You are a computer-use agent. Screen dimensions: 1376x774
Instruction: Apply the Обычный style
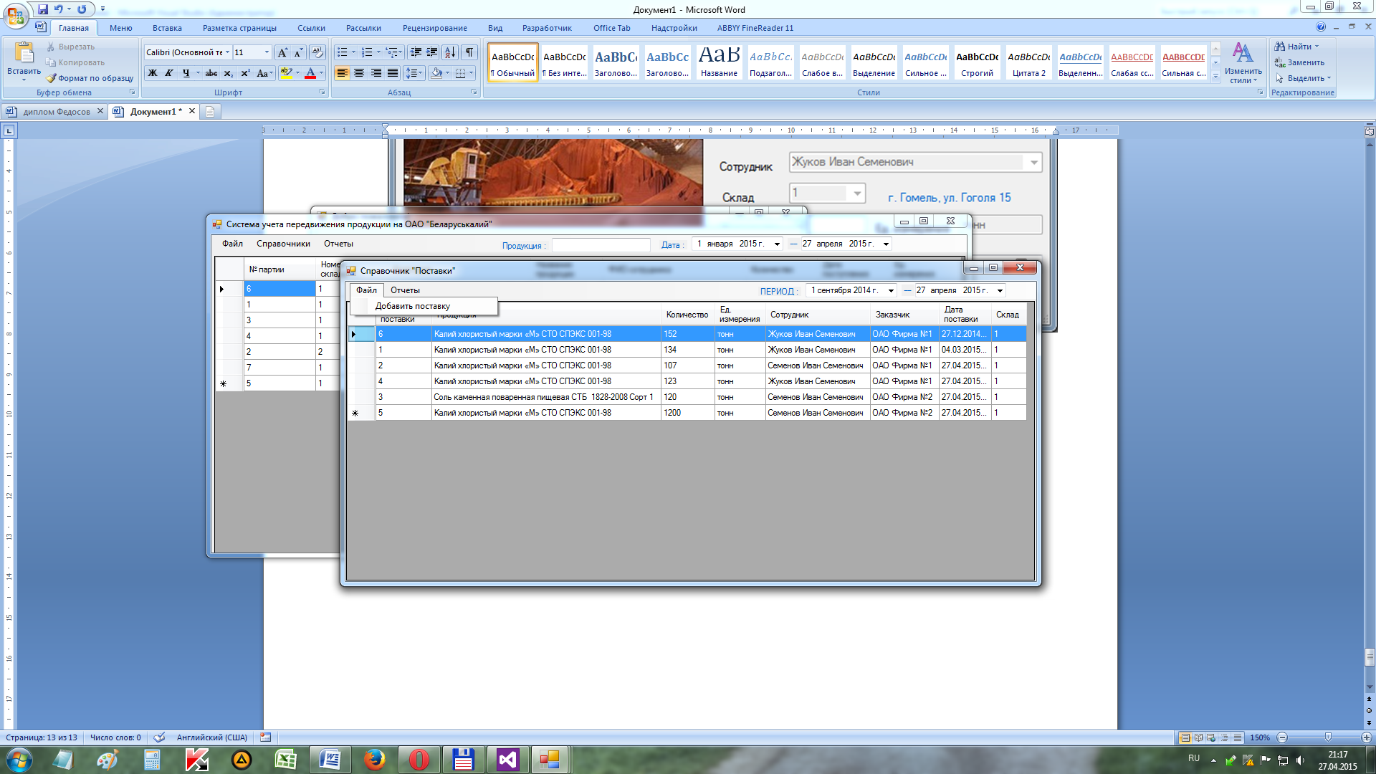(x=513, y=62)
